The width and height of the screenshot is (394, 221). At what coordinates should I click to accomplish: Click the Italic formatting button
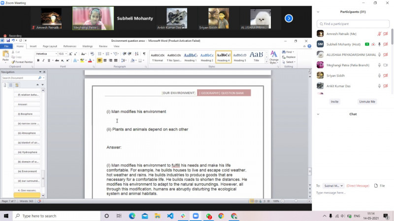(x=43, y=60)
